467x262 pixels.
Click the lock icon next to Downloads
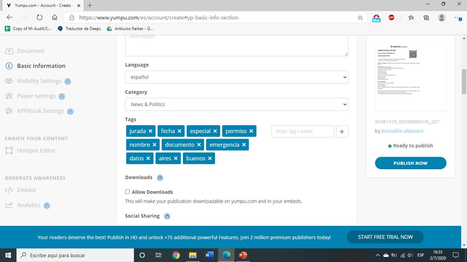pyautogui.click(x=160, y=178)
